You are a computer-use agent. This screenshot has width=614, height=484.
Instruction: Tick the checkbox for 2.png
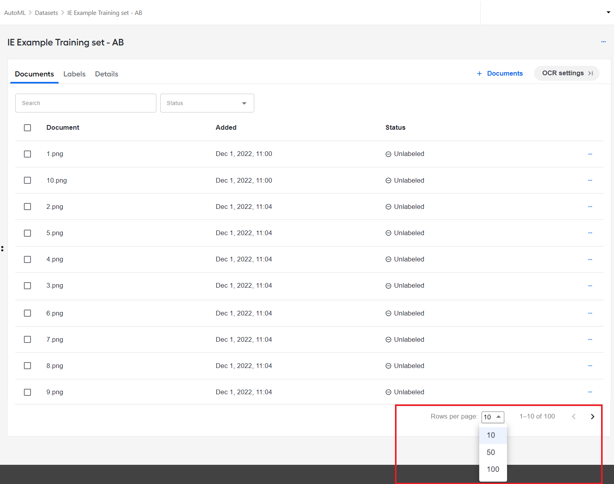coord(27,207)
